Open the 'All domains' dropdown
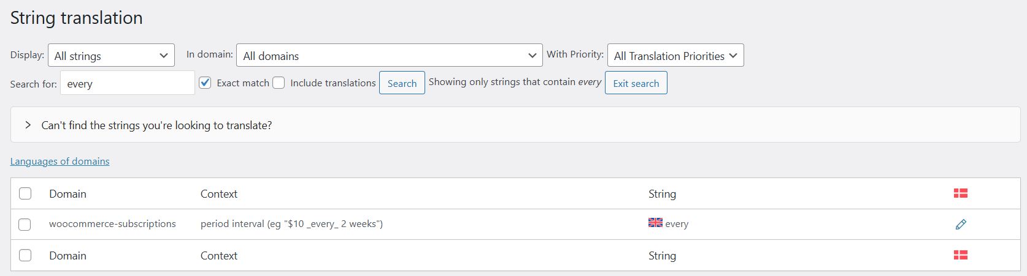 click(x=390, y=56)
